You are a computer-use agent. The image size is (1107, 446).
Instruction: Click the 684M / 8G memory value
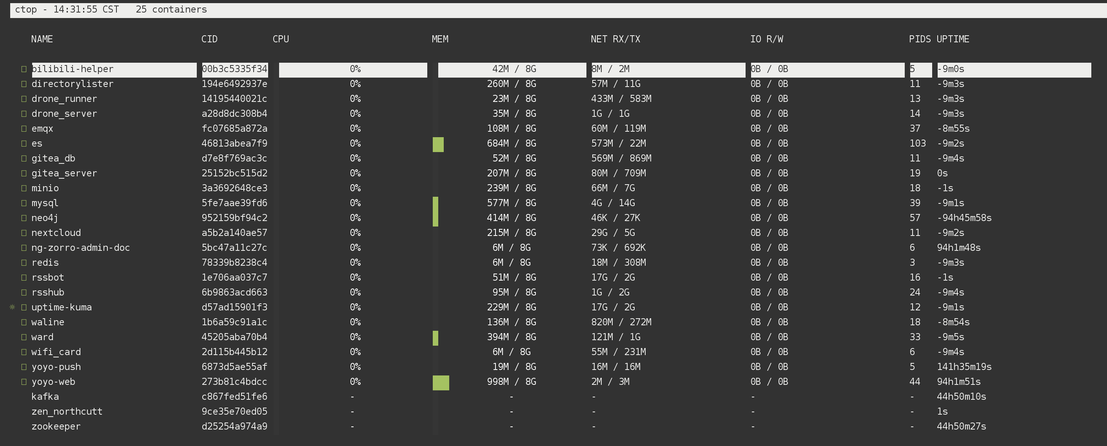click(x=512, y=143)
